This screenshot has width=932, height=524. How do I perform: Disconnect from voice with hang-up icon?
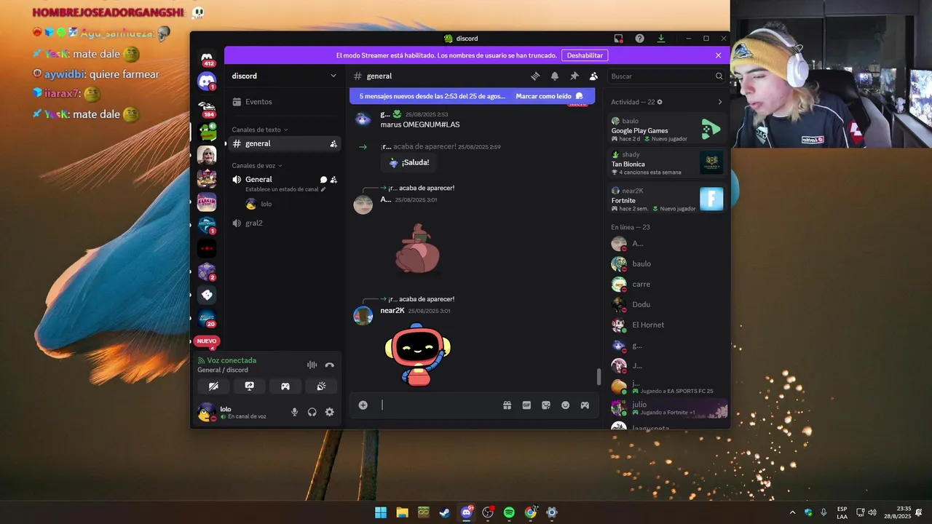329,365
